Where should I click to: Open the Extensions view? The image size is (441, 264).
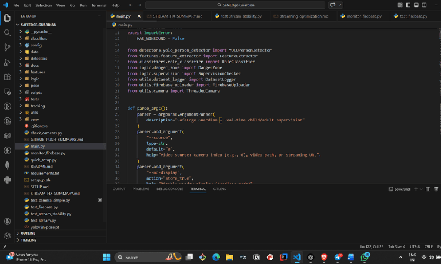pyautogui.click(x=7, y=77)
